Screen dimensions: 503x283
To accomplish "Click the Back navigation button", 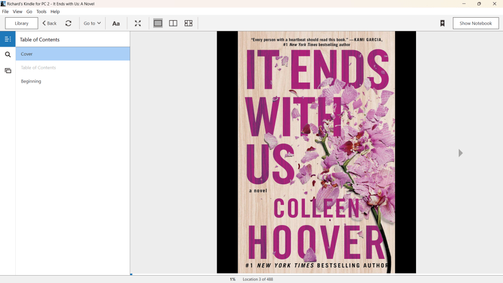I will [49, 23].
